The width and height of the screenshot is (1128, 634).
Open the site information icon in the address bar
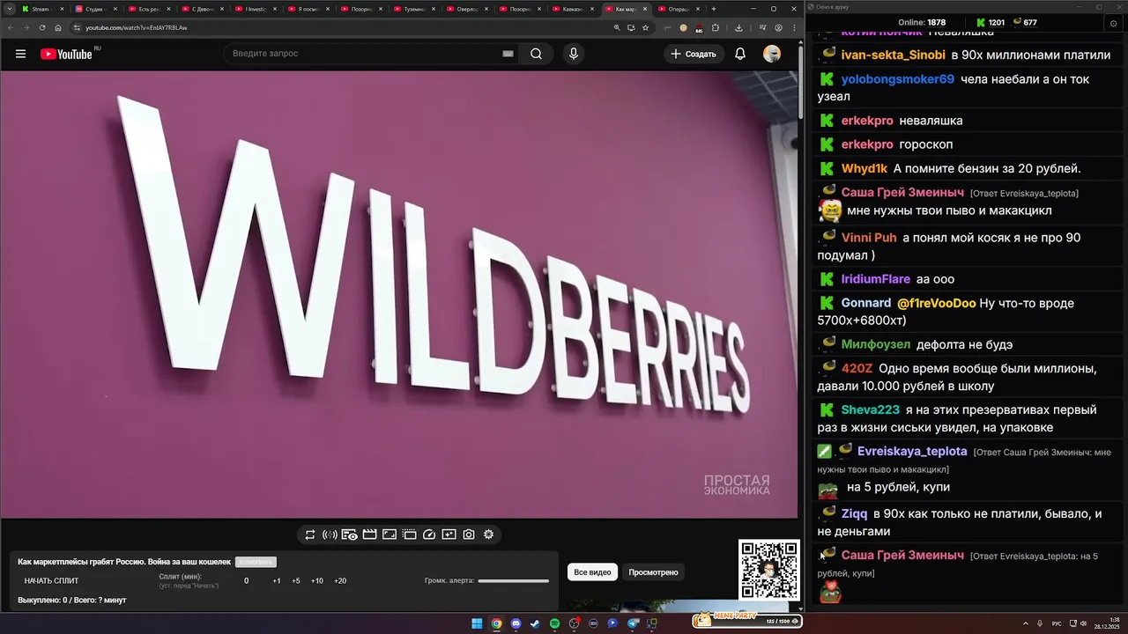[x=78, y=27]
